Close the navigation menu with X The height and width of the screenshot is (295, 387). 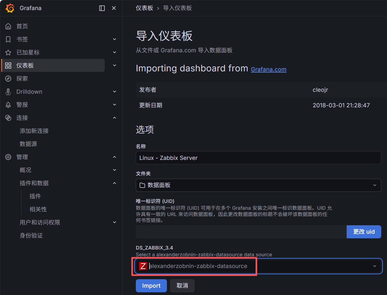114,8
